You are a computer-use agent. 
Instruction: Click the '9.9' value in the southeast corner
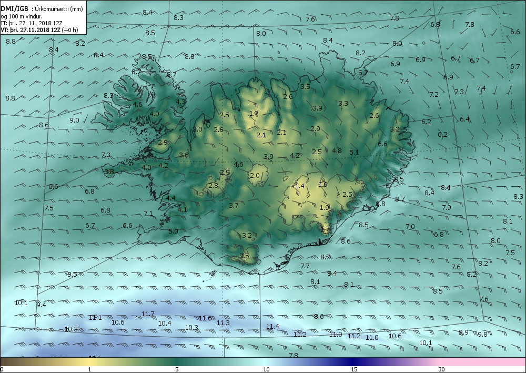tap(463, 332)
